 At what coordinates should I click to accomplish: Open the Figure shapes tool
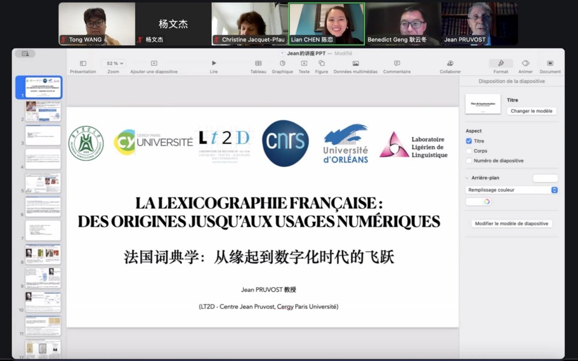(321, 63)
